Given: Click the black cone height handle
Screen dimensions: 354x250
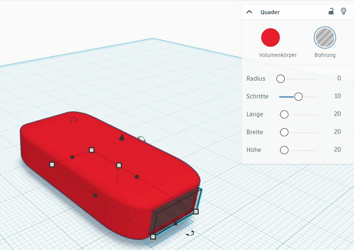Looking at the screenshot, I should (121, 138).
